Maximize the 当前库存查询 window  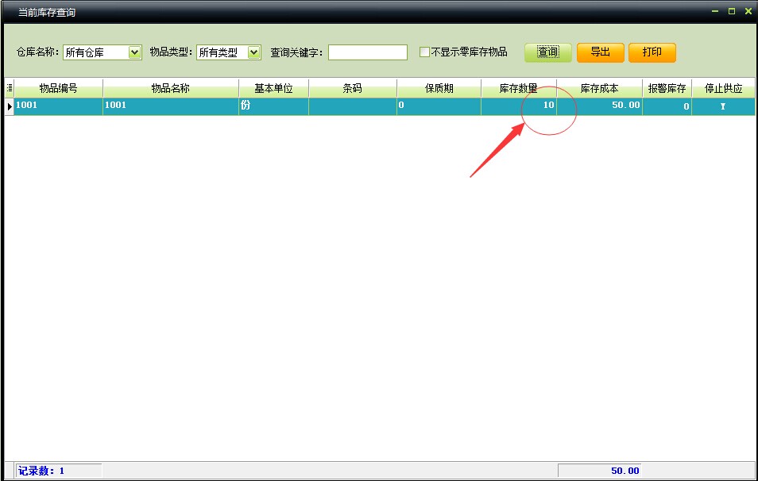tap(732, 11)
